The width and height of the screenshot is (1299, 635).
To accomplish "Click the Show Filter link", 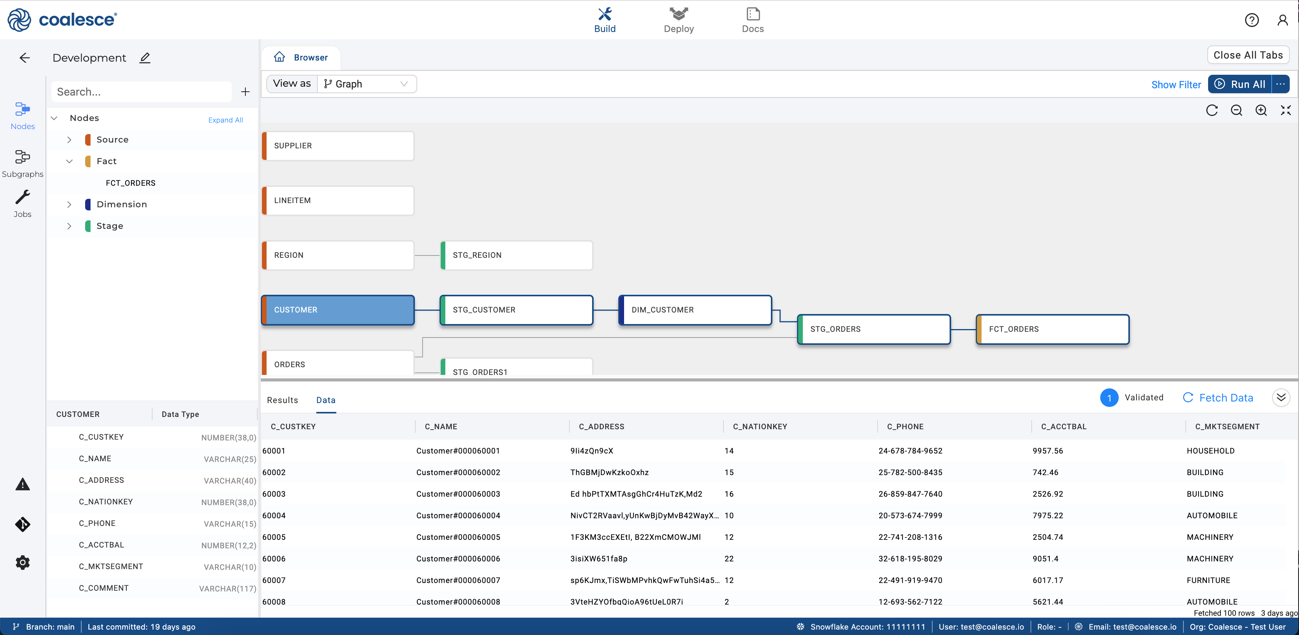I will (x=1176, y=83).
